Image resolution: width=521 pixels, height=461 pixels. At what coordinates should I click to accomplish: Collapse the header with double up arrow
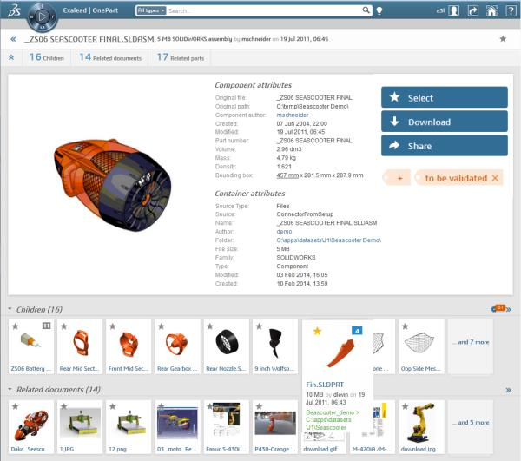tap(11, 57)
